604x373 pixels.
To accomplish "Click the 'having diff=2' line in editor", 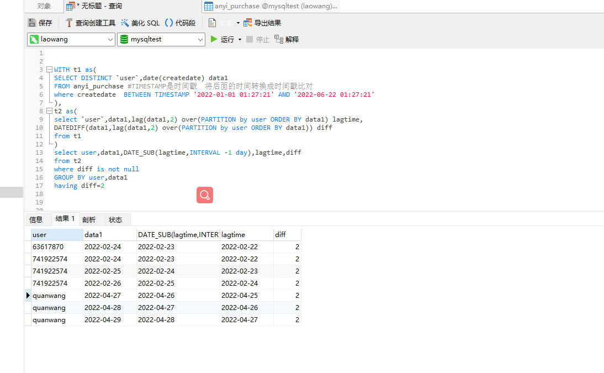I will click(79, 186).
